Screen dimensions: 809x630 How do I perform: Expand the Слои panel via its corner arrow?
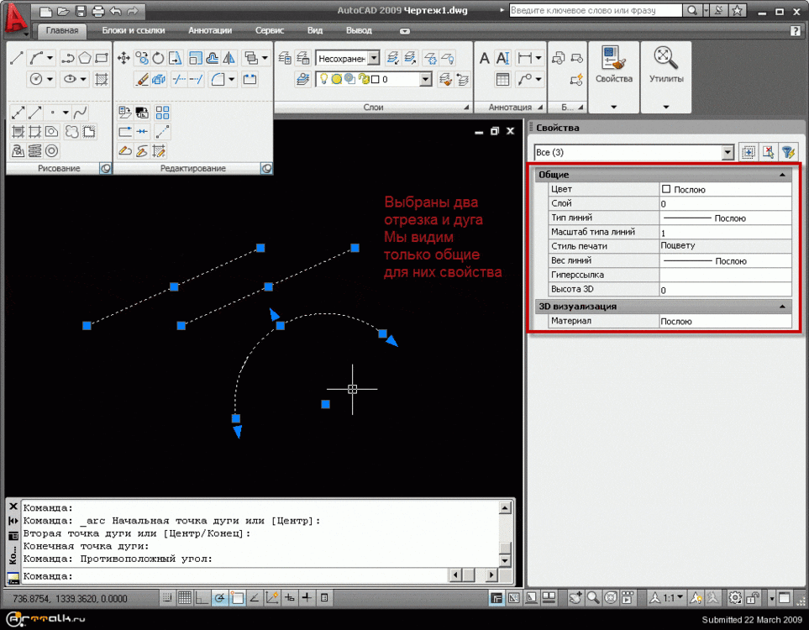[x=466, y=108]
